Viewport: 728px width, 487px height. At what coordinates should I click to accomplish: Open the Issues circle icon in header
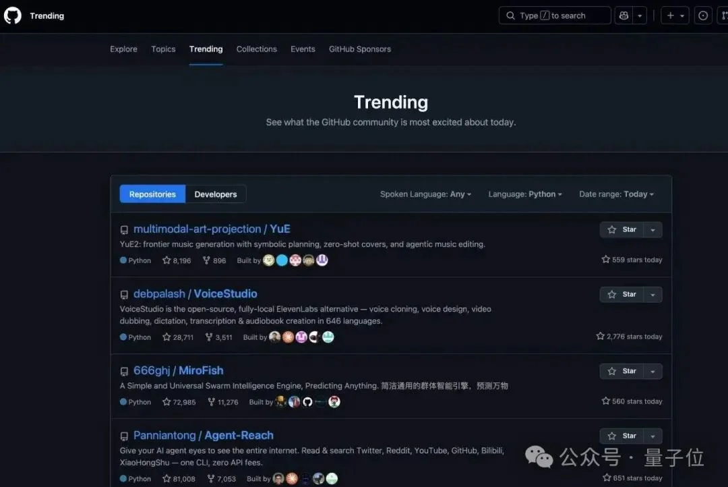[703, 16]
